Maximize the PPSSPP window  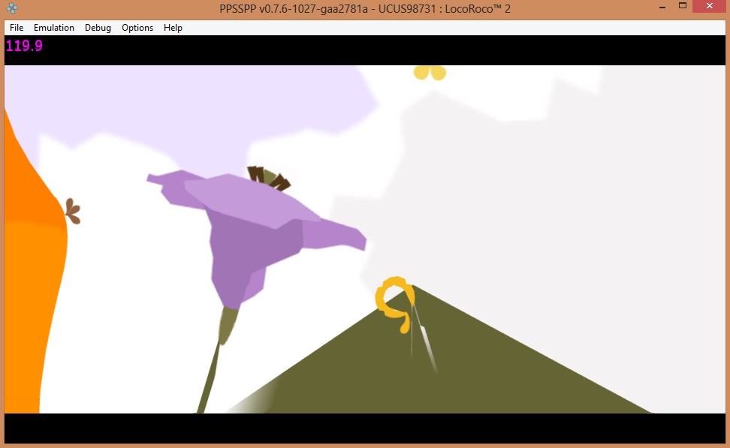pos(682,6)
